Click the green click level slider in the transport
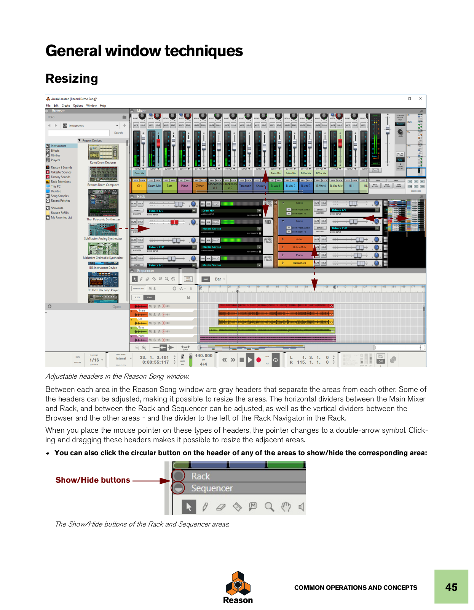 point(190,360)
